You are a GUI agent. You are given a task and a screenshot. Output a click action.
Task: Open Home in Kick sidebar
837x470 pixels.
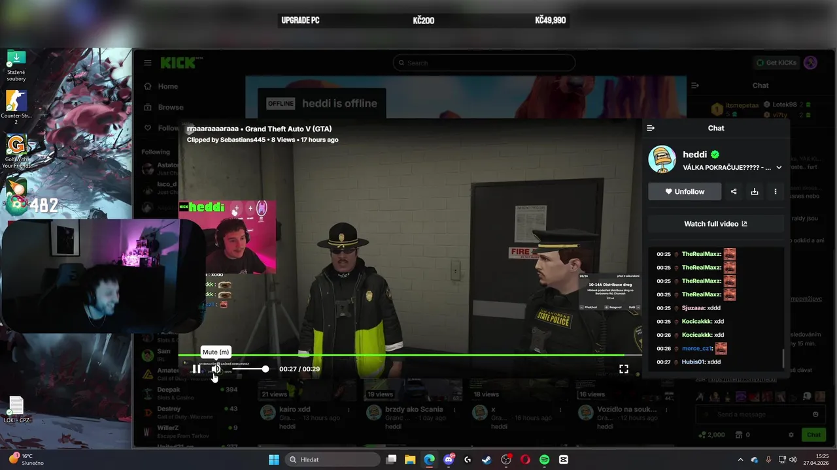click(161, 86)
